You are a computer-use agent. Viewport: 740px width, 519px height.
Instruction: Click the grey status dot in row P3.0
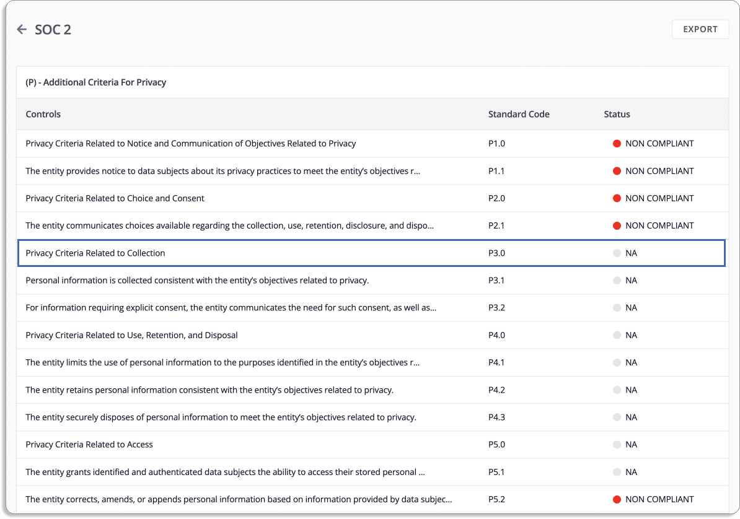click(617, 253)
